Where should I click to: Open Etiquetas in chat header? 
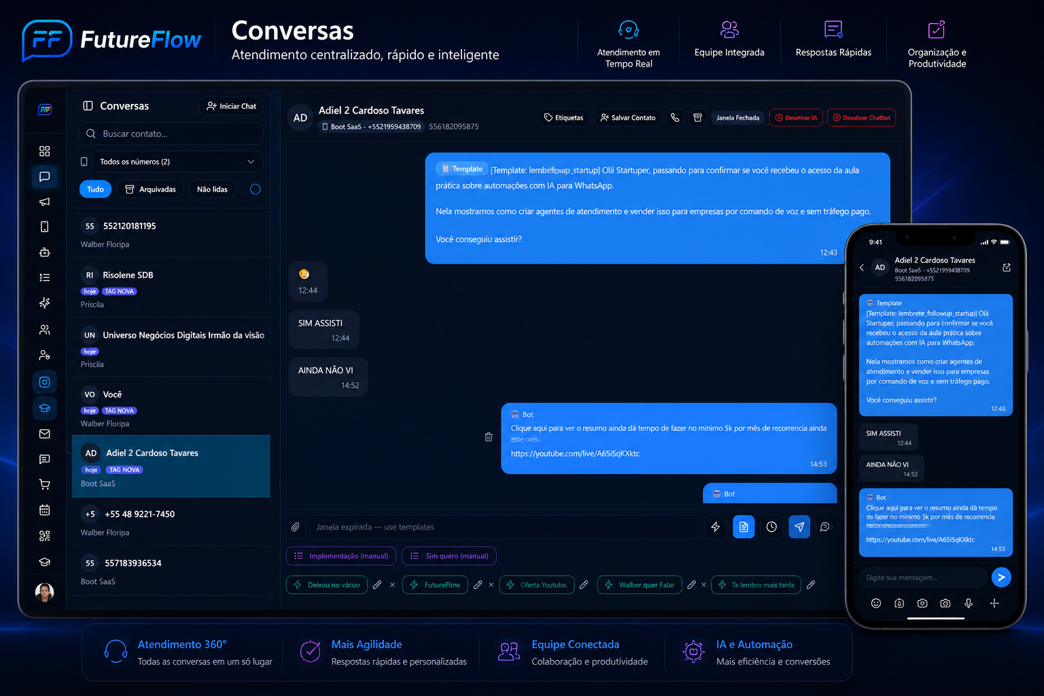pyautogui.click(x=564, y=118)
